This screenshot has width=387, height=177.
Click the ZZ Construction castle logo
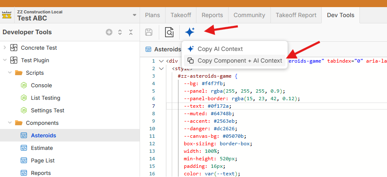(x=7, y=15)
